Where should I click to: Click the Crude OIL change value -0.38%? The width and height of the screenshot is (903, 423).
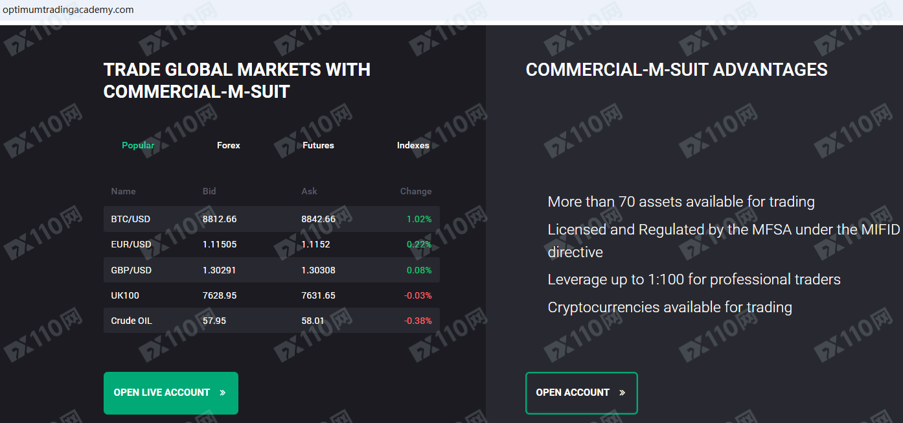pyautogui.click(x=418, y=321)
